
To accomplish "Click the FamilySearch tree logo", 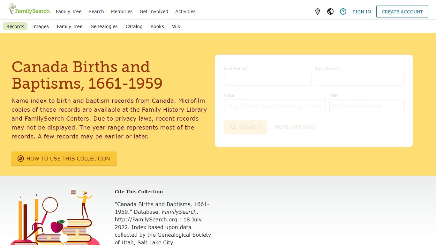I will coord(29,10).
